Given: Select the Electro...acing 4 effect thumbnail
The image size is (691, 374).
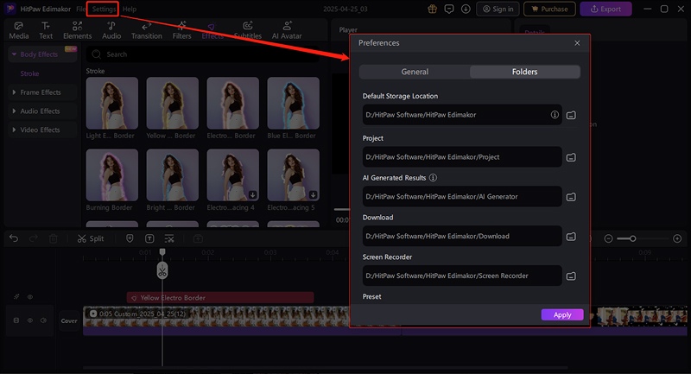Looking at the screenshot, I should tap(232, 174).
